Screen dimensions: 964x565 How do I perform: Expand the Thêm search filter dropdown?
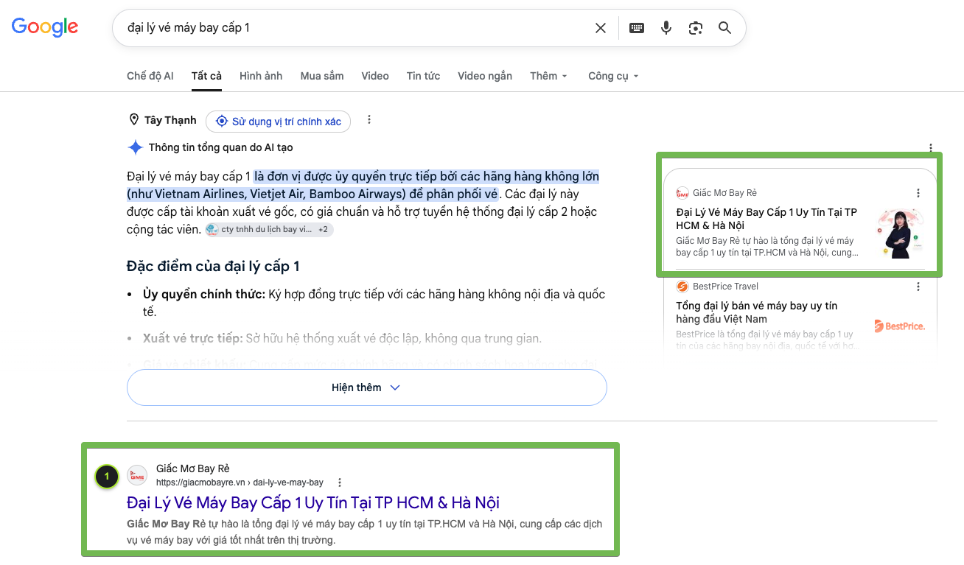[549, 76]
